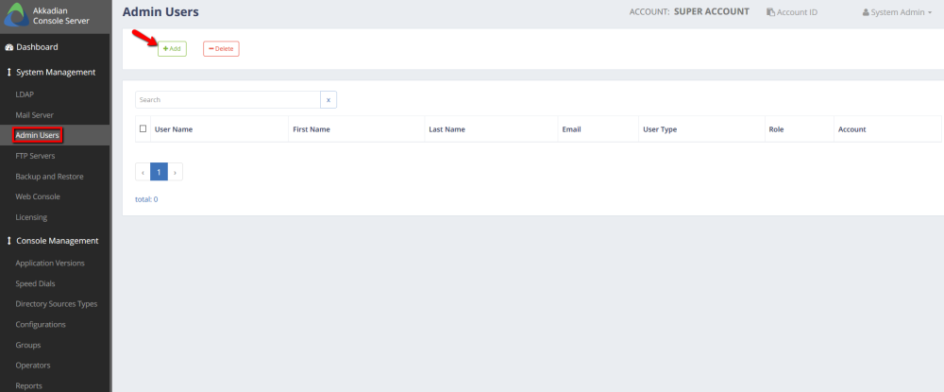The image size is (944, 392).
Task: Collapse the Console Management section
Action: tap(52, 240)
